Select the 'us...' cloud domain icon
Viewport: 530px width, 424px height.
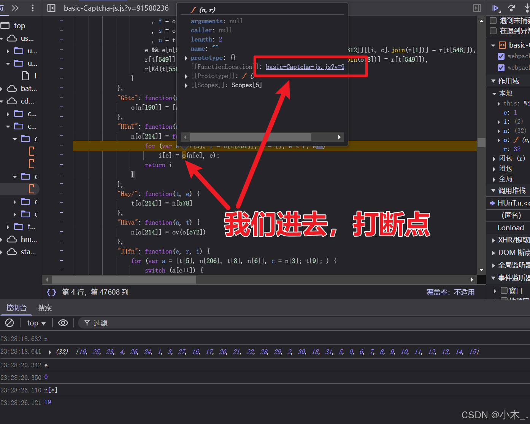click(12, 38)
